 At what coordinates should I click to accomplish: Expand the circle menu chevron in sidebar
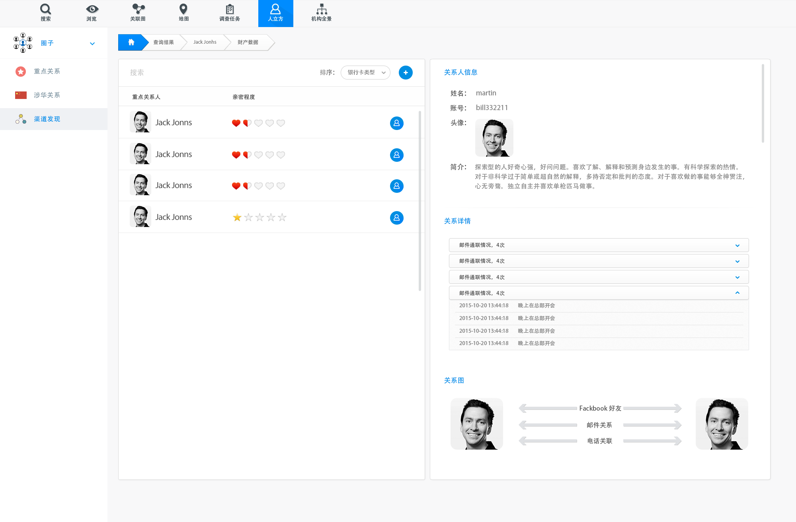click(92, 44)
